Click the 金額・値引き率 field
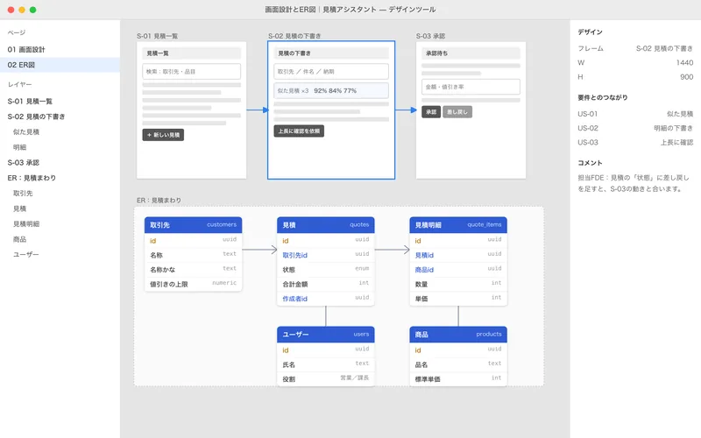This screenshot has width=701, height=438. 471,87
